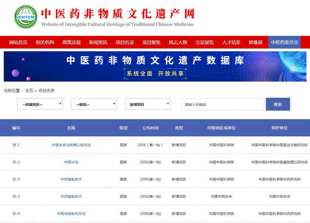The image size is (310, 223).
Task: Open the 中医诊法 project link
Action: coord(71,162)
